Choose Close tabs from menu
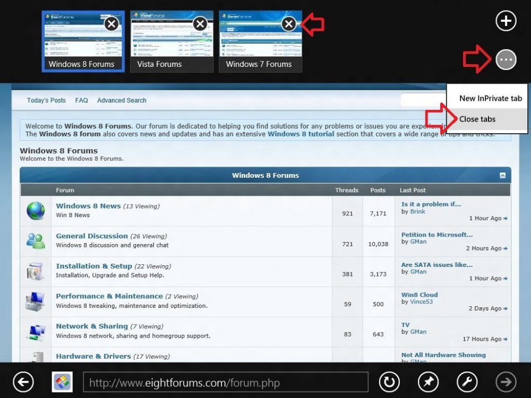This screenshot has height=398, width=531. (x=487, y=119)
